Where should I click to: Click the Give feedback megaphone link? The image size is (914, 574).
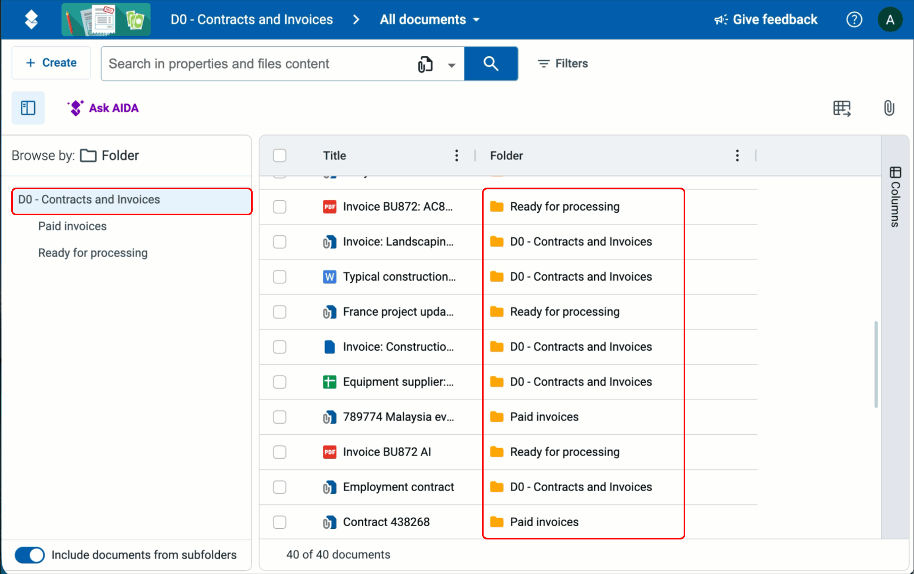[766, 20]
